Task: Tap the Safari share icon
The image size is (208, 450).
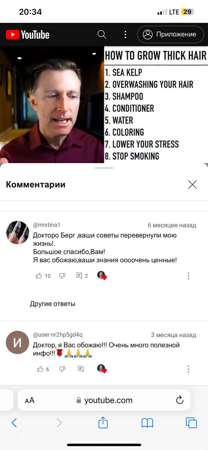Action: tap(103, 422)
